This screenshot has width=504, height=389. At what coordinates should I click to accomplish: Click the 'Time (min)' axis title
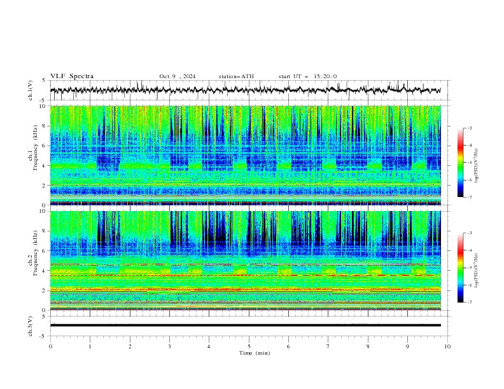click(x=255, y=353)
